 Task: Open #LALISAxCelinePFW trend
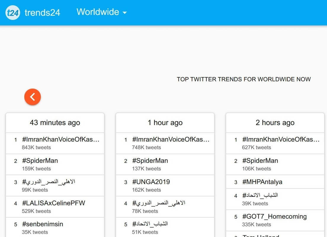54,203
